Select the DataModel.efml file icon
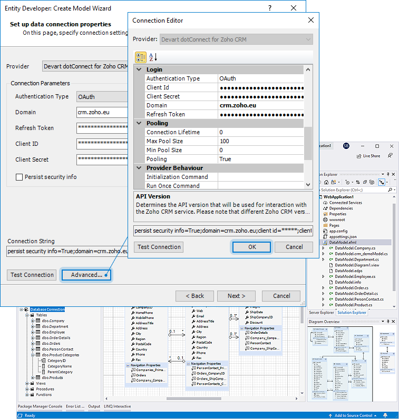This screenshot has height=419, width=399. tap(325, 242)
